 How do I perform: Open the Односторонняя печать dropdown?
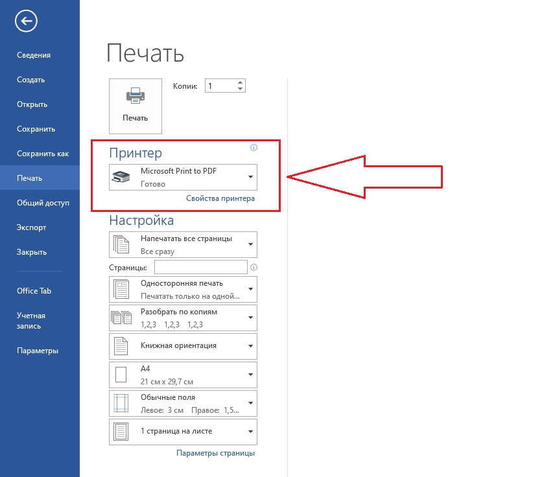click(x=250, y=289)
